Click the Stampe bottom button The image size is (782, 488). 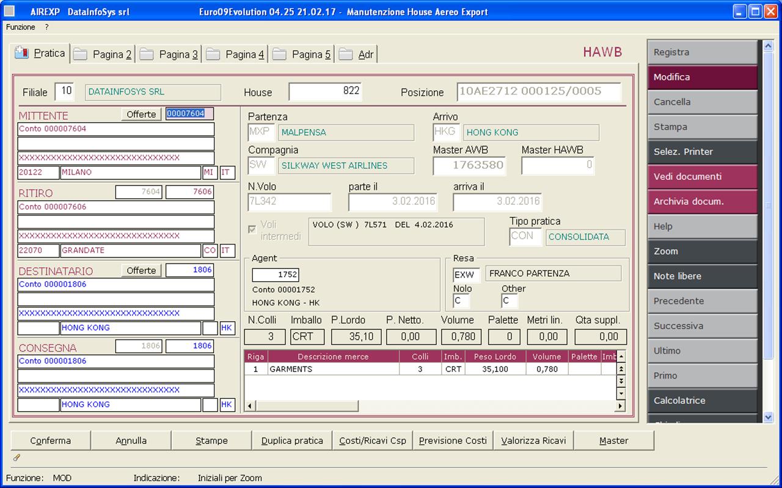[212, 440]
